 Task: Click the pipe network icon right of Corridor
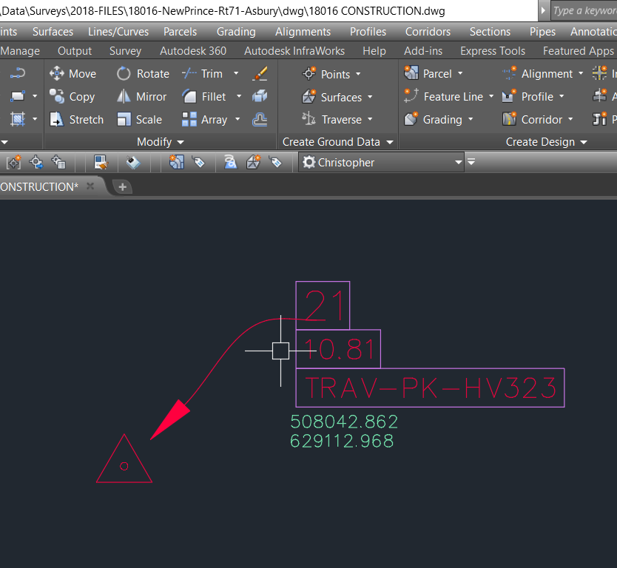tap(600, 119)
